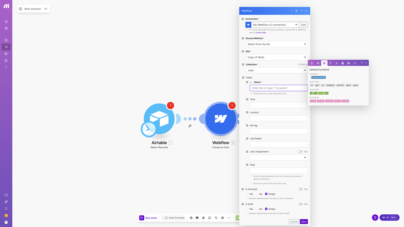Open the Job's Department dropdown
The height and width of the screenshot is (227, 404).
coord(279,158)
